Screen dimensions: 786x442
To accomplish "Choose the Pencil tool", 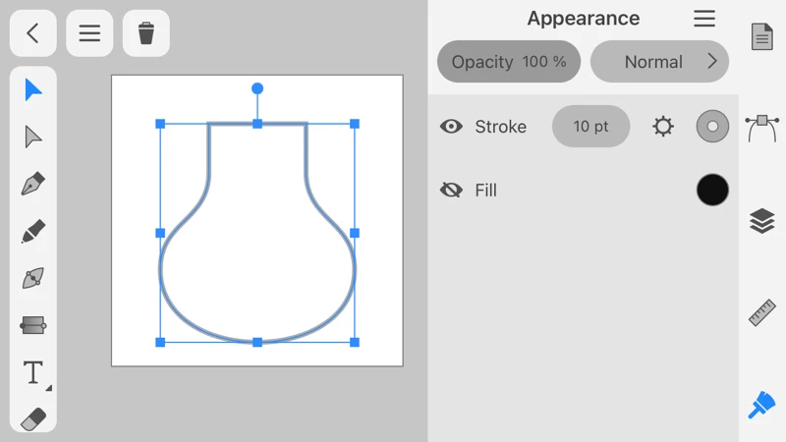I will coord(33,232).
